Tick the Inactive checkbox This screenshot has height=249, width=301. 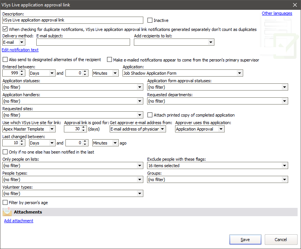pyautogui.click(x=150, y=20)
